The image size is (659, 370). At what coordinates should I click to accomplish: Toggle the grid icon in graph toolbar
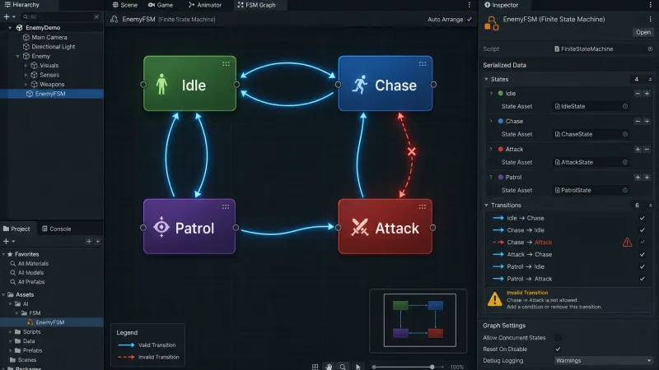pyautogui.click(x=315, y=367)
